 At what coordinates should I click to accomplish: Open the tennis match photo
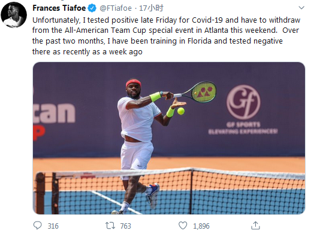(169, 138)
